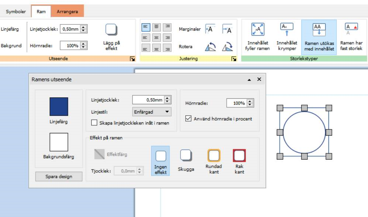Click the blue Linjefärg color swatch
This screenshot has width=368, height=217.
pyautogui.click(x=59, y=106)
